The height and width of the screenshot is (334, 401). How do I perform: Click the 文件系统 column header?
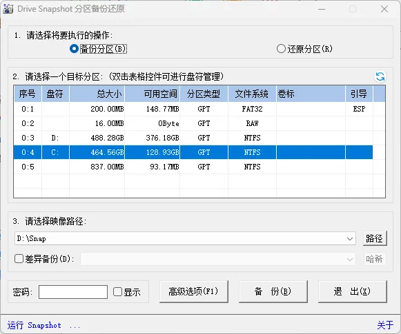pyautogui.click(x=252, y=94)
